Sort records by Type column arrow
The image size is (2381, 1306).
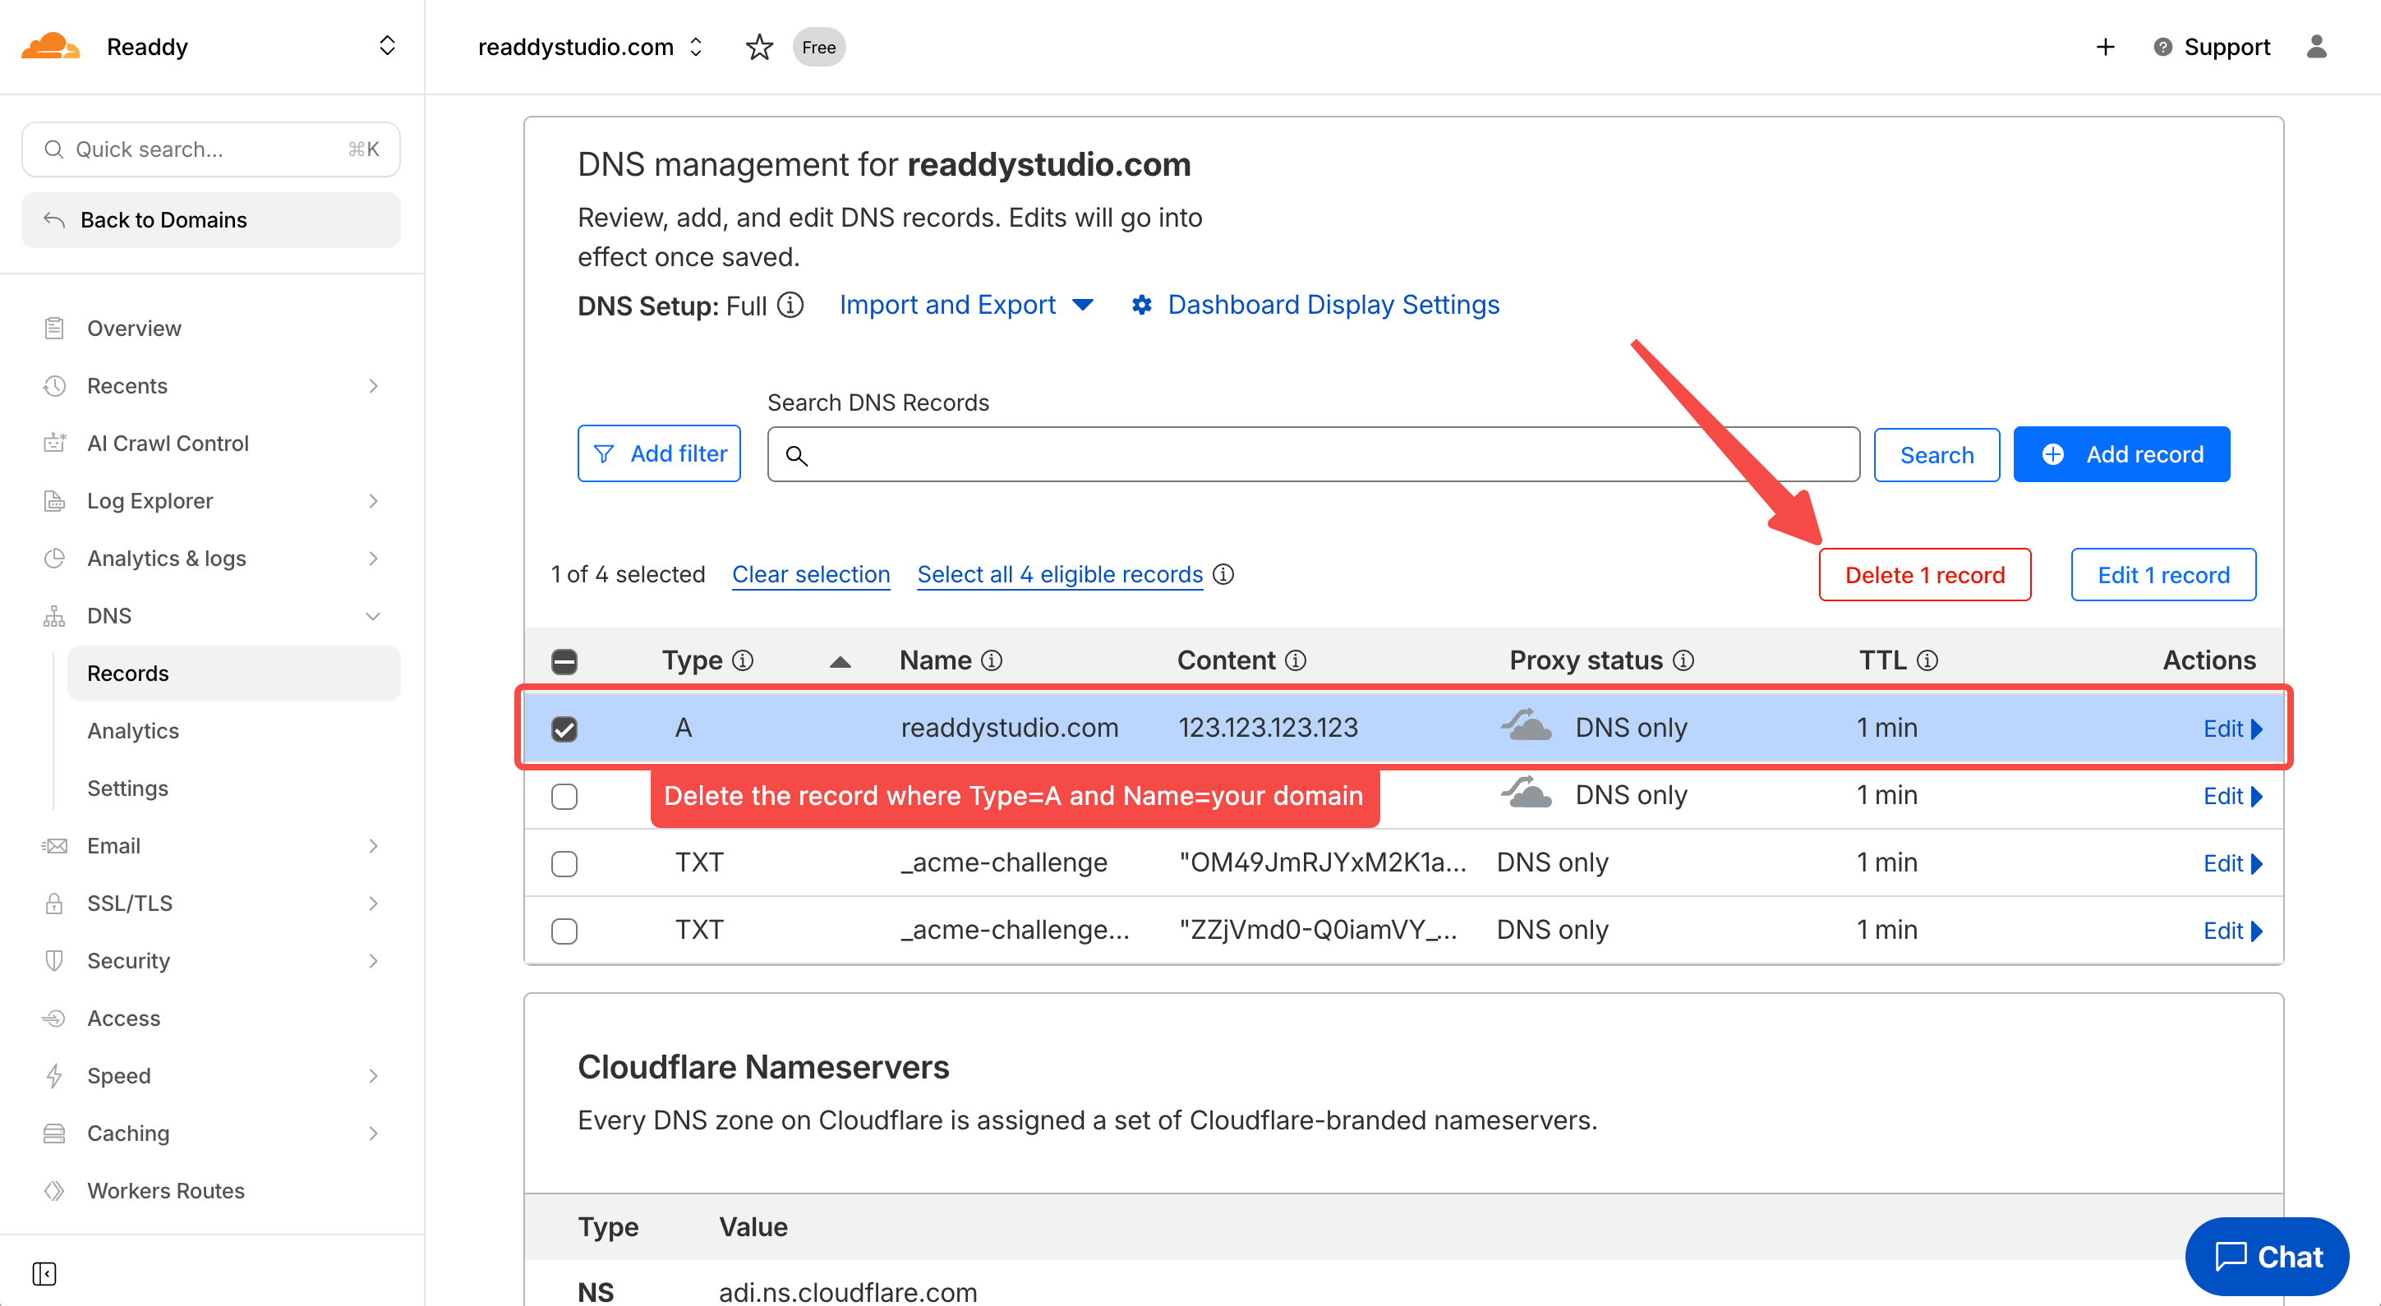coord(840,662)
